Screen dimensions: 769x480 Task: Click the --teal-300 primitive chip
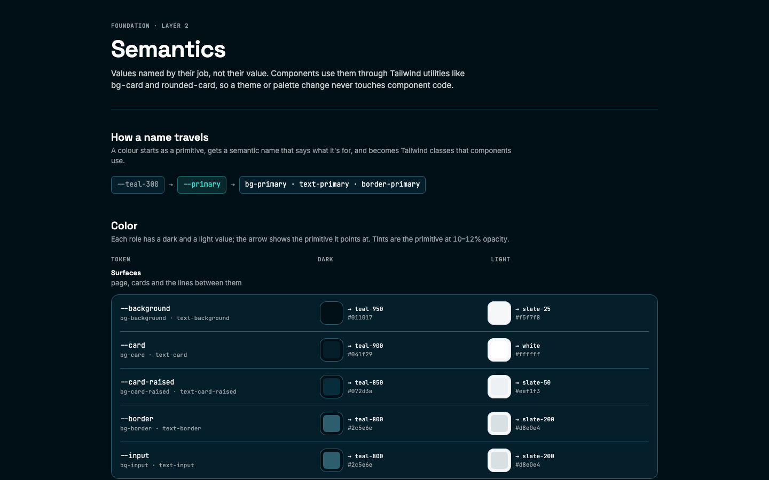pyautogui.click(x=138, y=185)
